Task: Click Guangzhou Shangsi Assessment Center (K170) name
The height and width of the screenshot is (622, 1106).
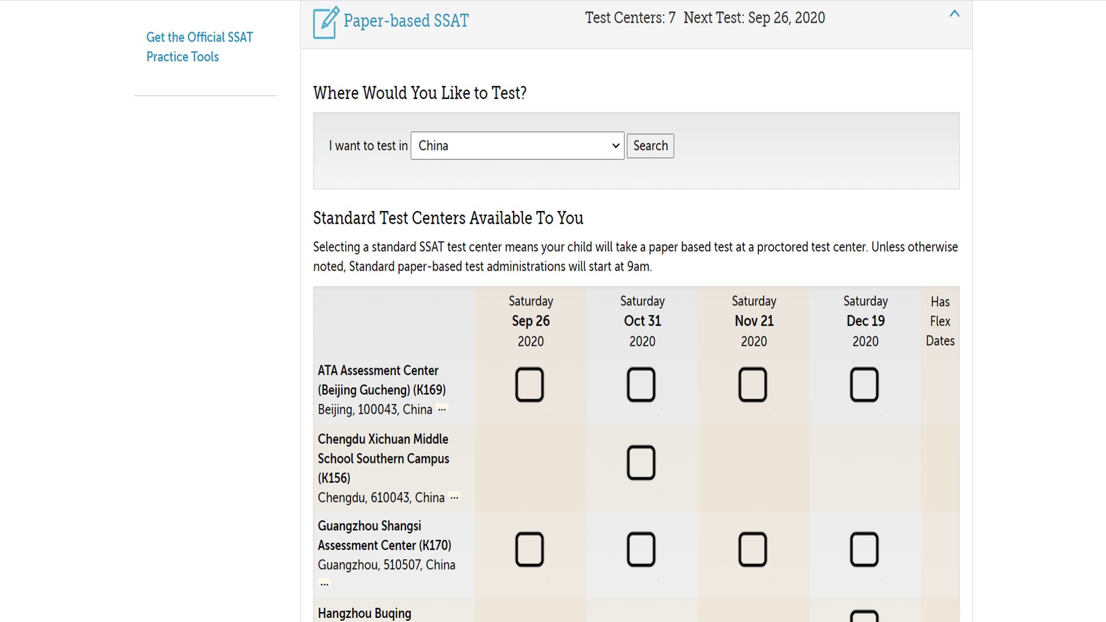Action: 384,535
